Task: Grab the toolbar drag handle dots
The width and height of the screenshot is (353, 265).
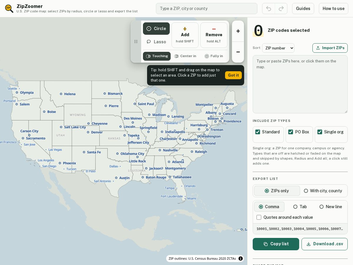Action: pyautogui.click(x=136, y=42)
